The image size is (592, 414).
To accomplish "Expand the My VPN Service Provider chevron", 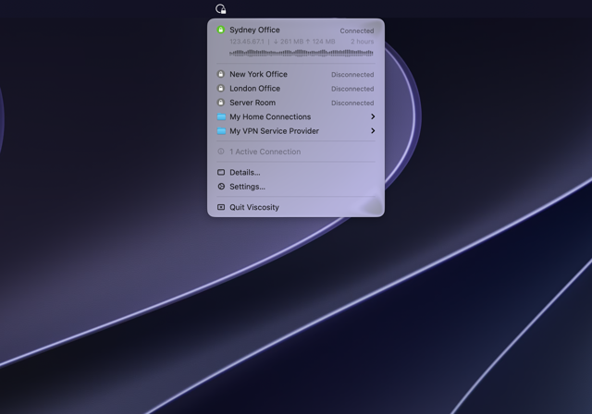I will click(373, 131).
